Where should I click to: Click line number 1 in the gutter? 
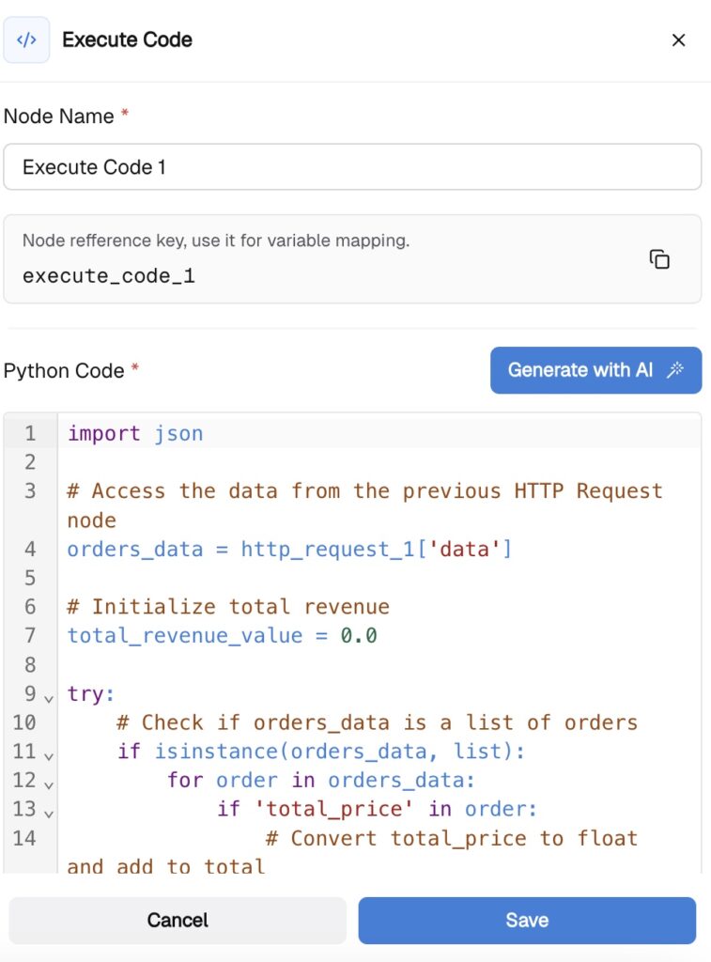30,433
